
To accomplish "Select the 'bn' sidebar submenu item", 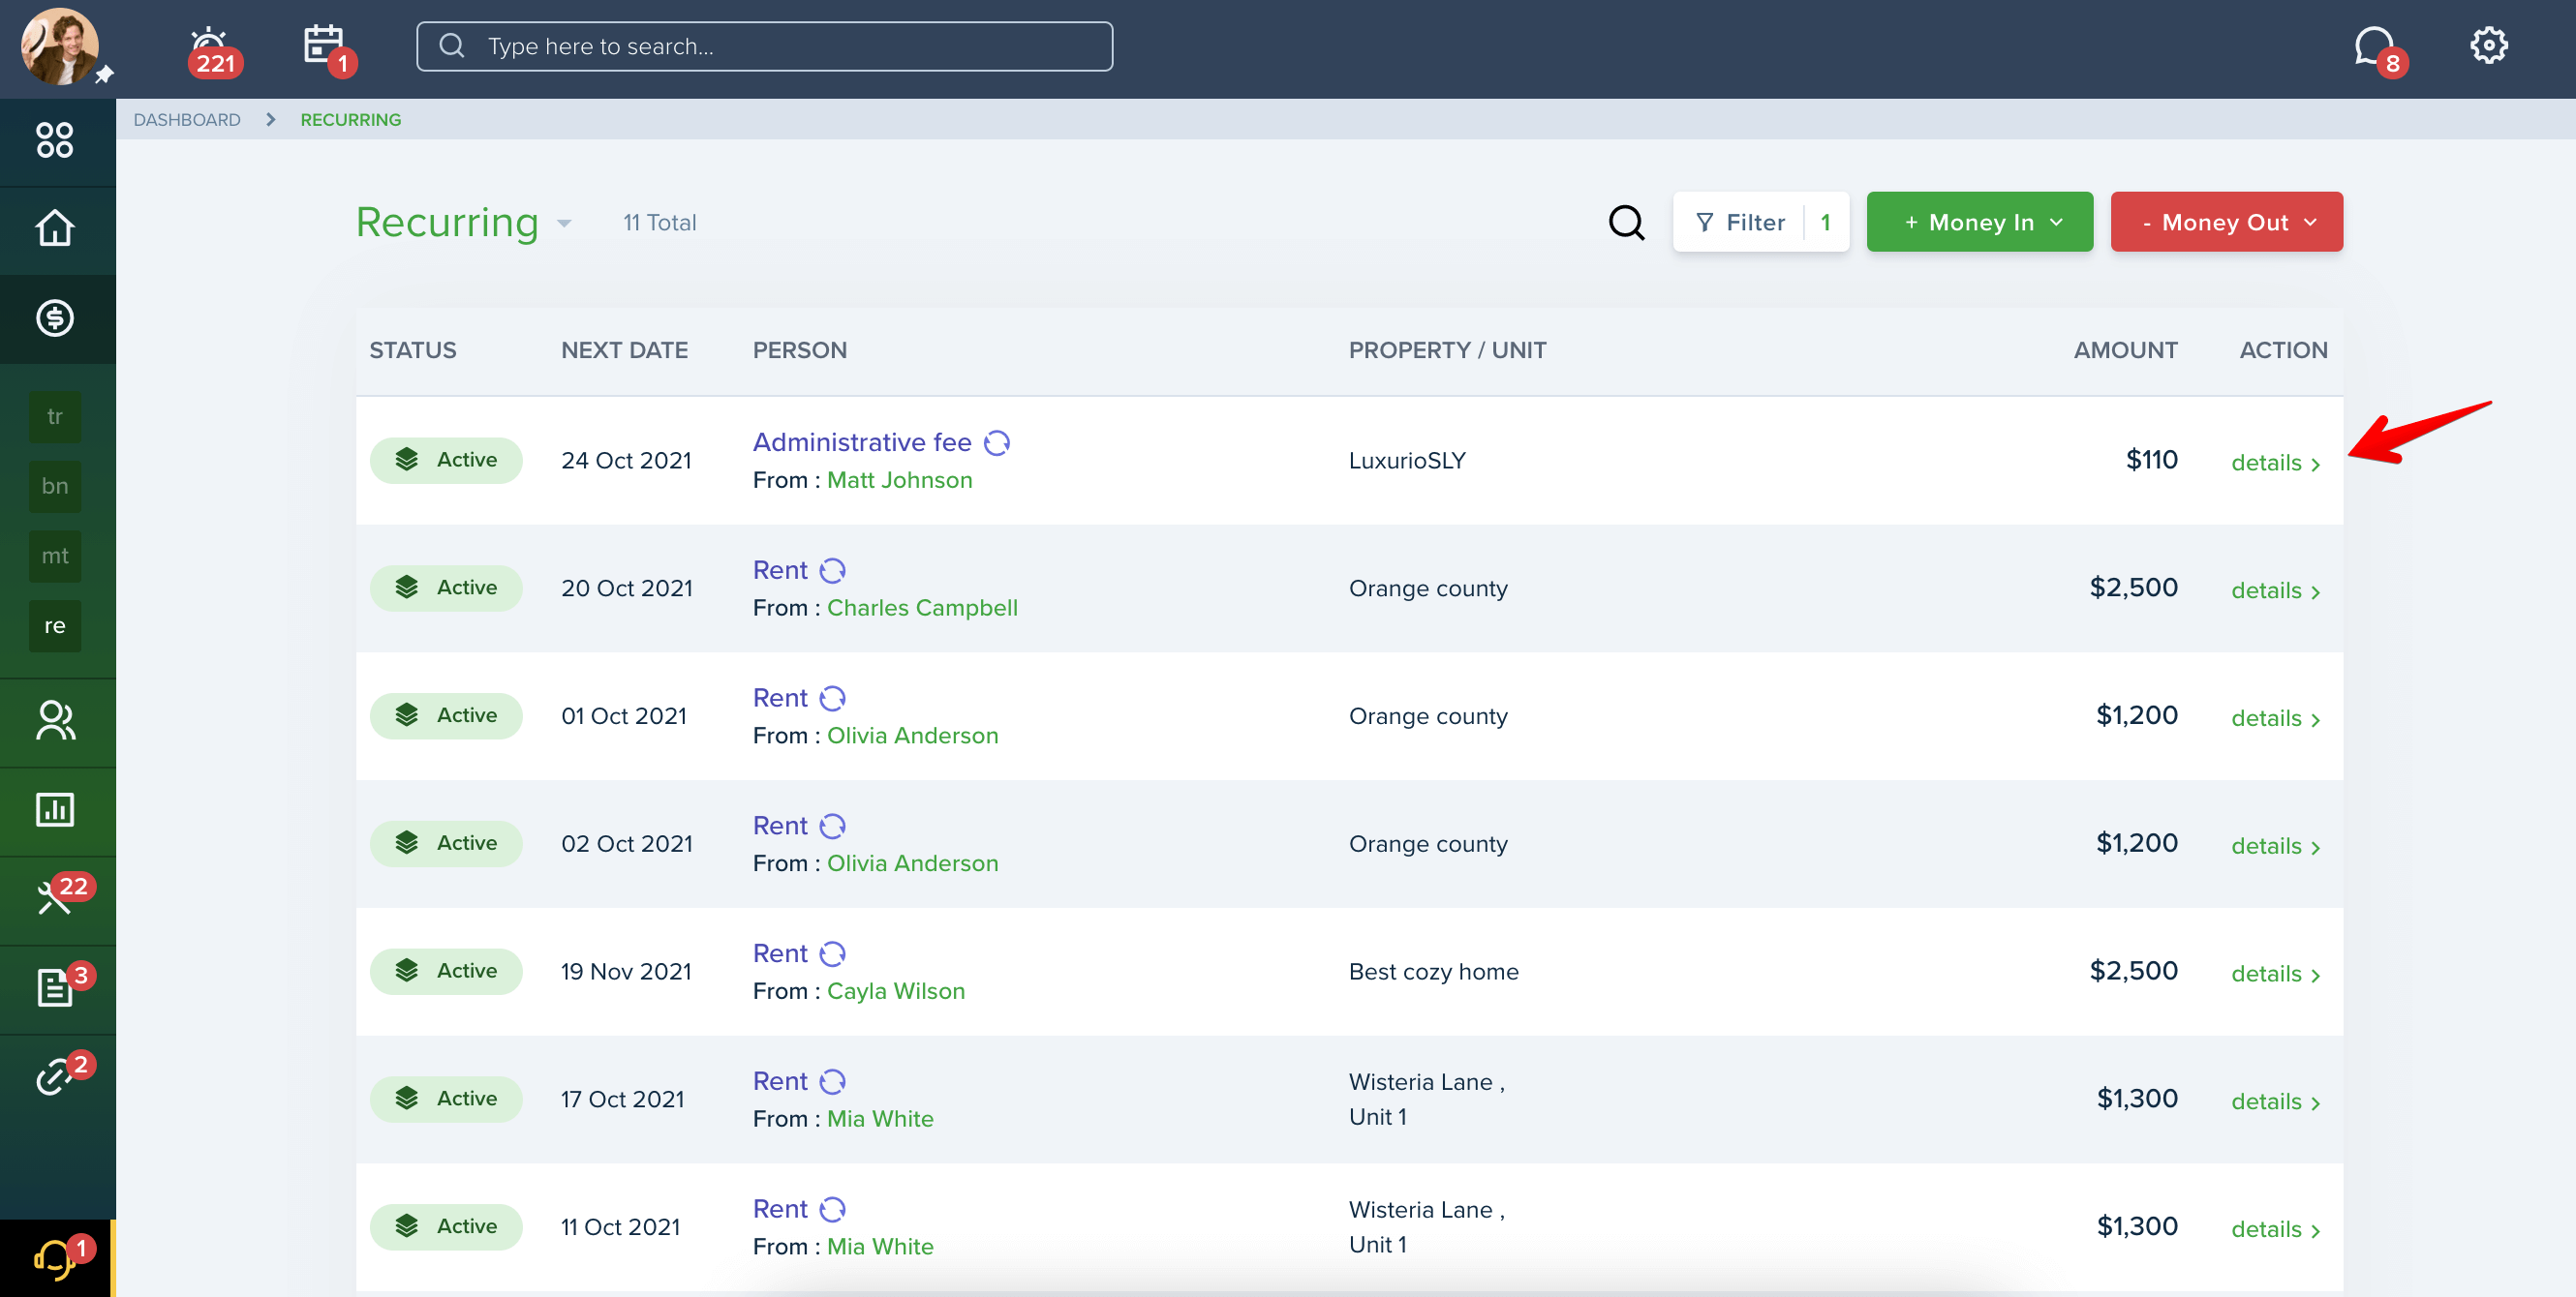I will click(55, 487).
